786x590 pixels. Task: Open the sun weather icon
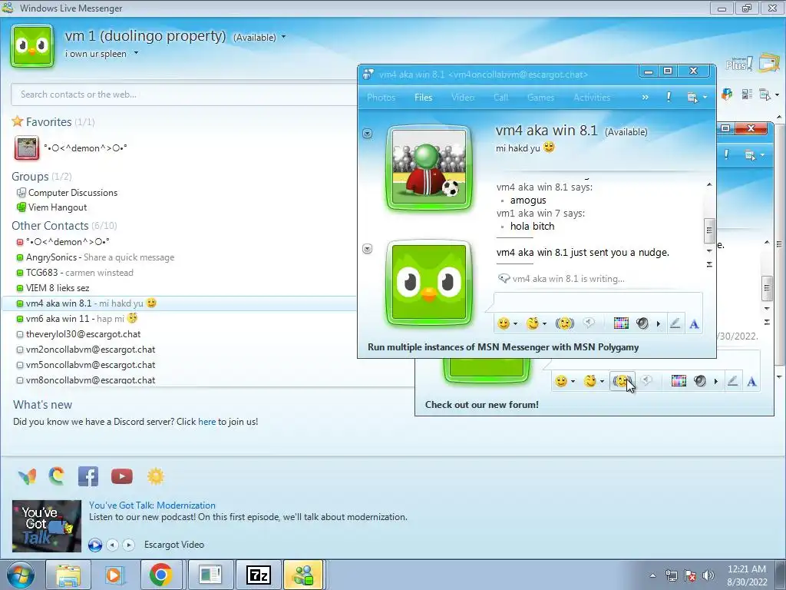click(x=155, y=476)
